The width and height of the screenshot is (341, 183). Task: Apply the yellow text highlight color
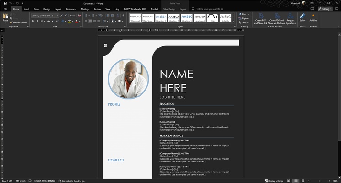[70, 22]
